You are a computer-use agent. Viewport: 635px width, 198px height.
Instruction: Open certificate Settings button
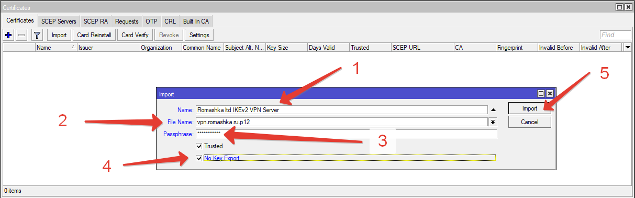tap(199, 35)
